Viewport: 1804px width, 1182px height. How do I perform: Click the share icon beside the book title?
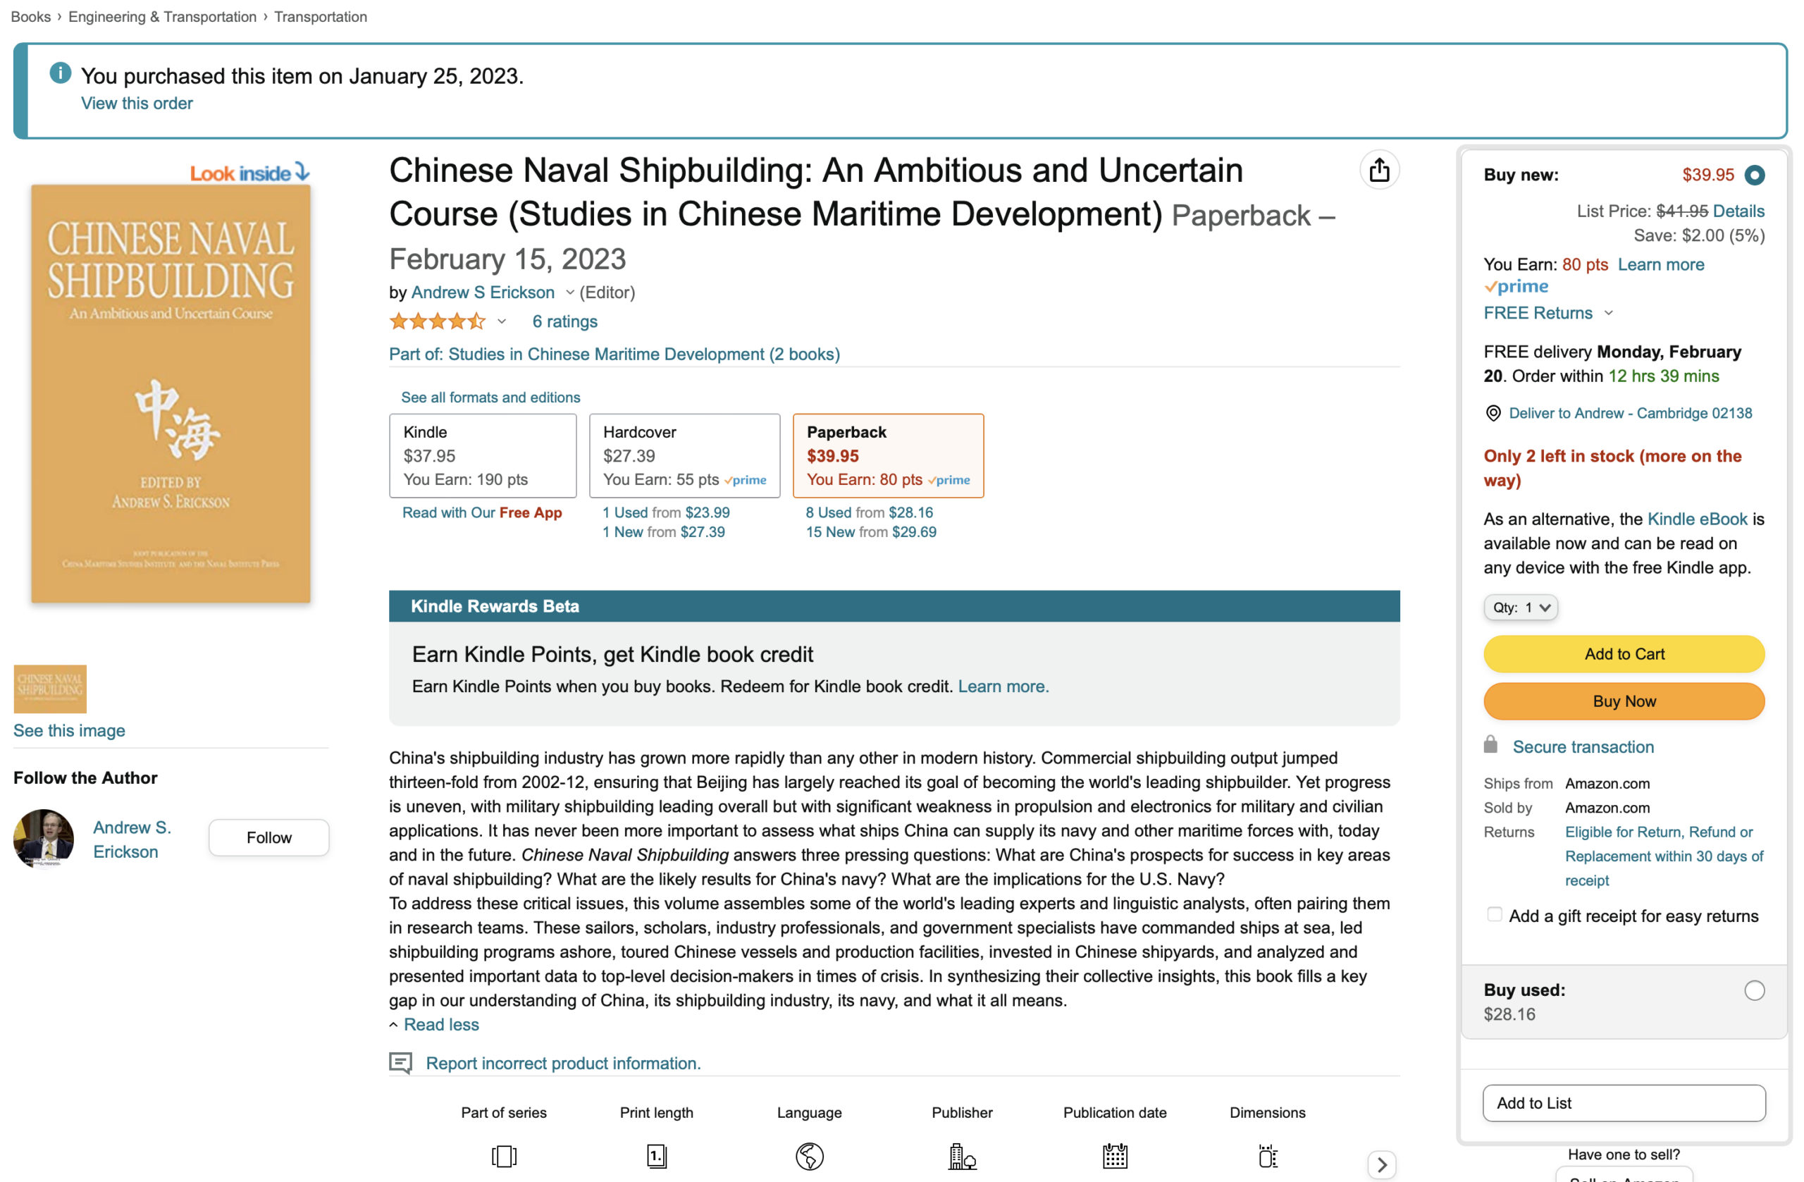(x=1379, y=170)
